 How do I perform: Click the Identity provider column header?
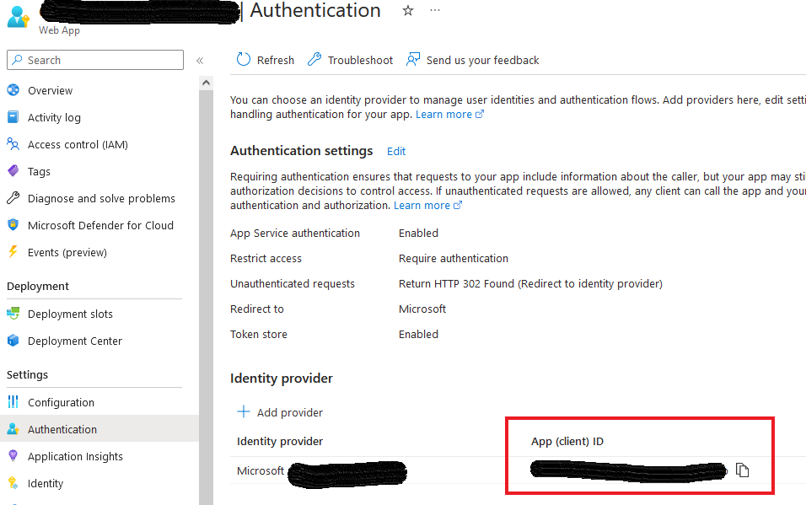[x=280, y=441]
